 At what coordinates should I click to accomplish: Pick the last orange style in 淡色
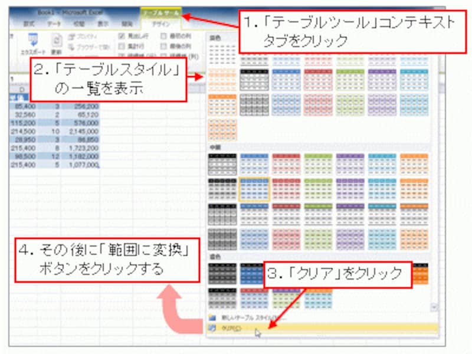222,130
